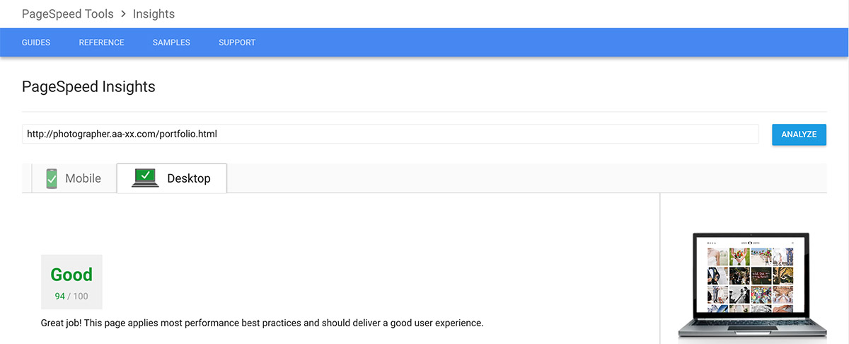Open the SAMPLES navigation item

point(171,42)
